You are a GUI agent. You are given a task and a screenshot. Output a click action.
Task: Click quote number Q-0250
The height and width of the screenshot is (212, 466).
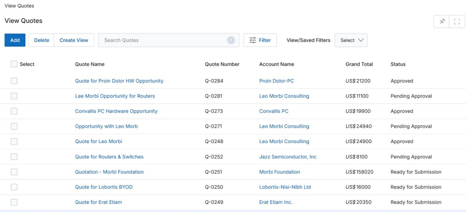click(214, 187)
